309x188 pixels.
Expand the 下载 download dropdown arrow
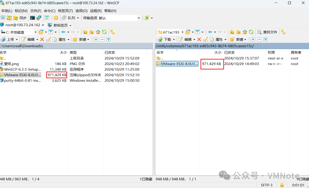(174, 40)
